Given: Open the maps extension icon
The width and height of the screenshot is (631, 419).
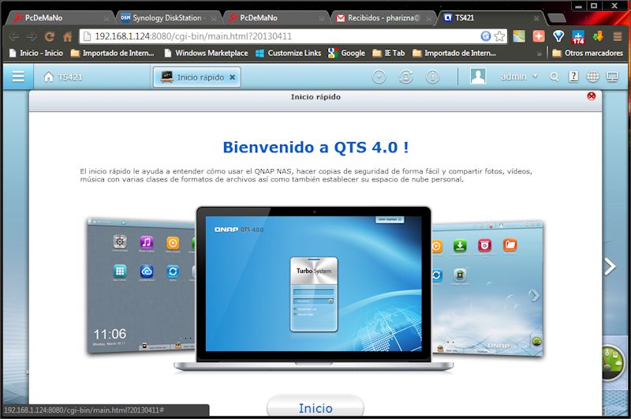Looking at the screenshot, I should tap(519, 36).
